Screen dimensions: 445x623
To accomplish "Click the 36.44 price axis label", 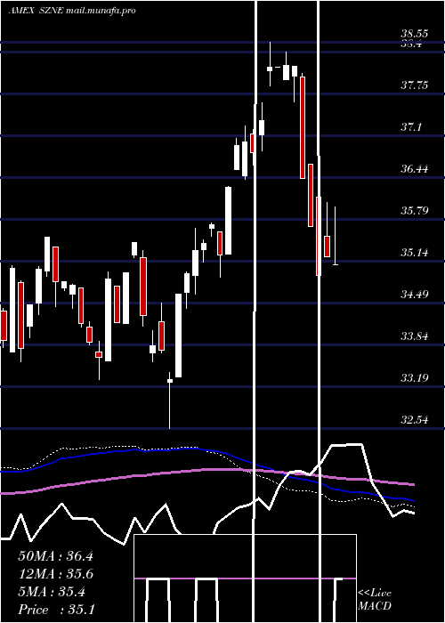I will click(415, 169).
